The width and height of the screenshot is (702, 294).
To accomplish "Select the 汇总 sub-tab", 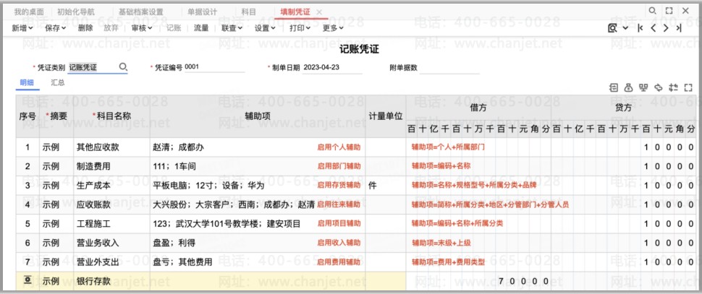I will (x=58, y=82).
